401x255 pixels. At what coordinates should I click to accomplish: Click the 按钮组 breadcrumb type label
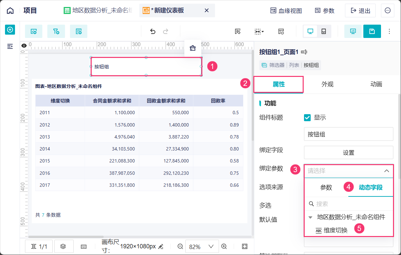coord(311,65)
